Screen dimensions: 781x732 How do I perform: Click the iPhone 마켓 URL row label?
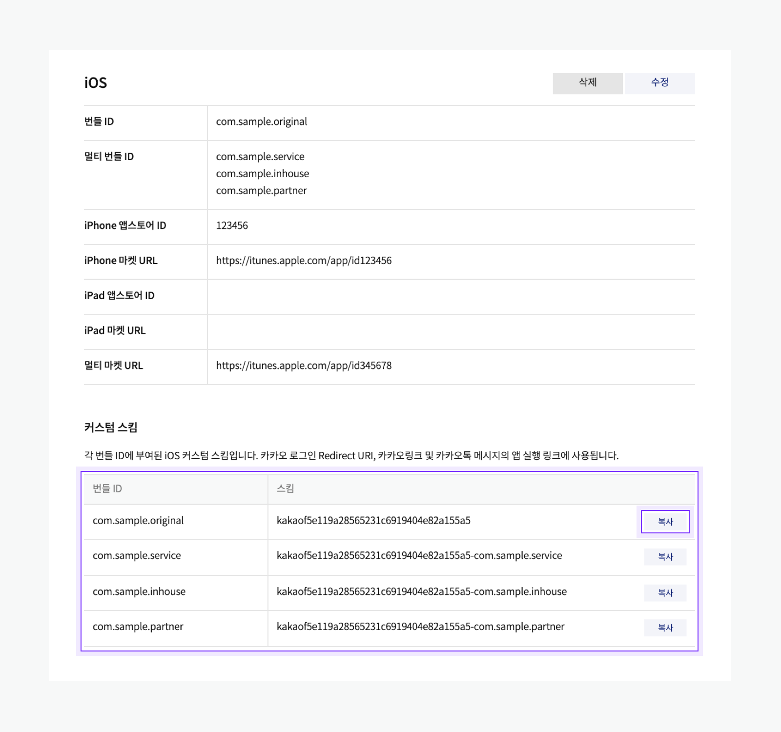(x=121, y=261)
